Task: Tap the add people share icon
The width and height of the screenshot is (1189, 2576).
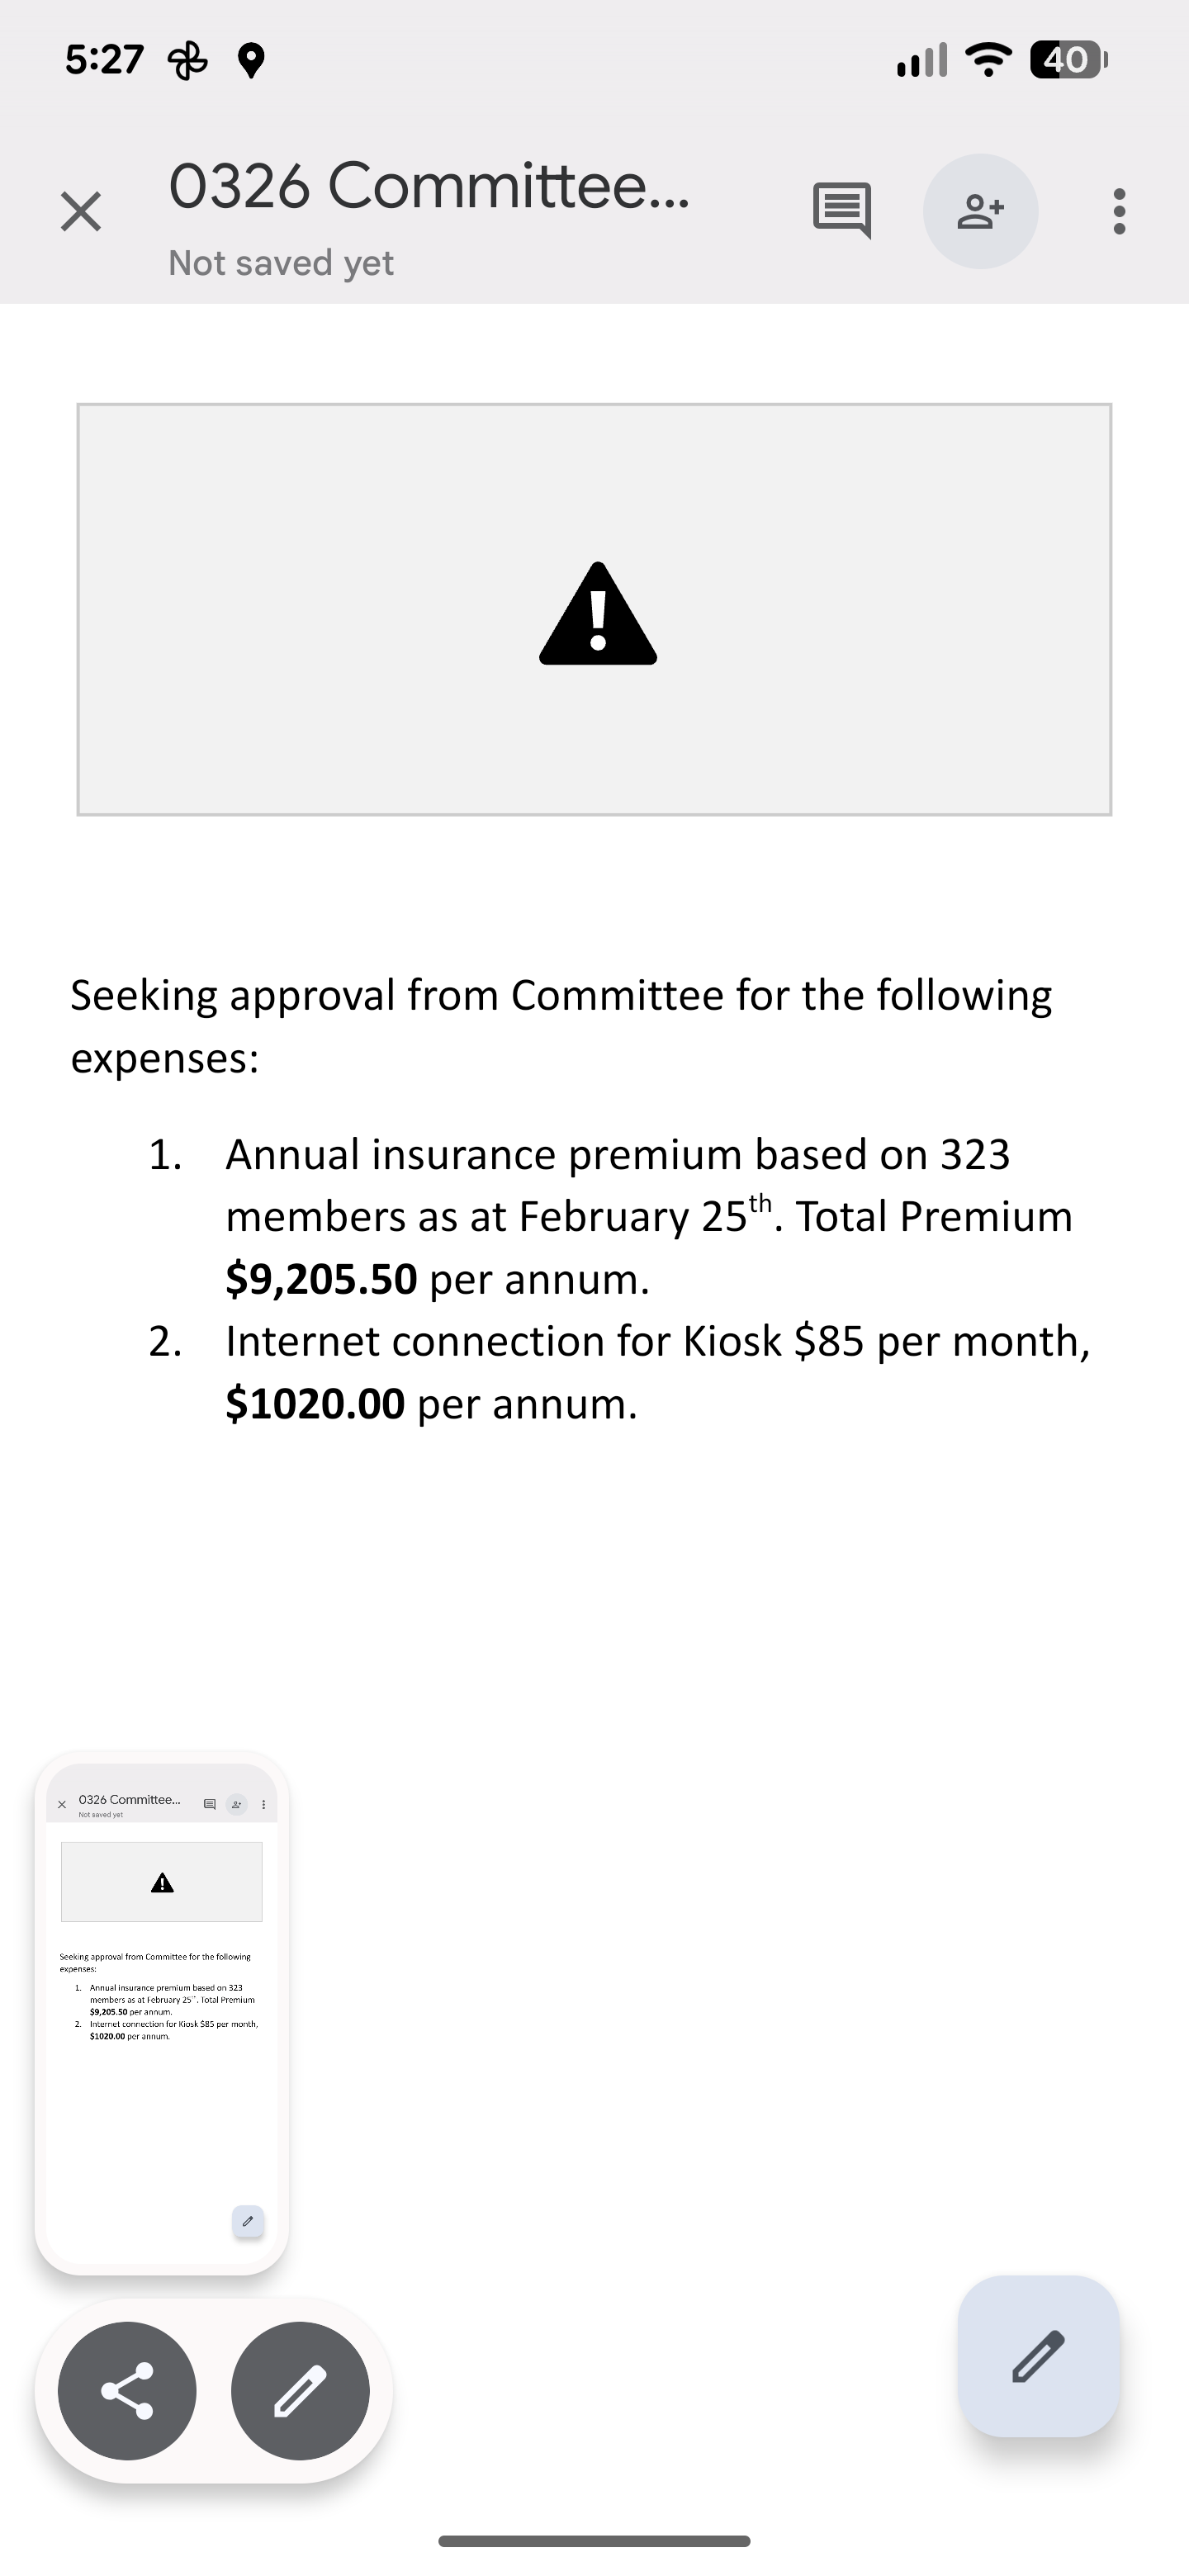Action: (980, 211)
